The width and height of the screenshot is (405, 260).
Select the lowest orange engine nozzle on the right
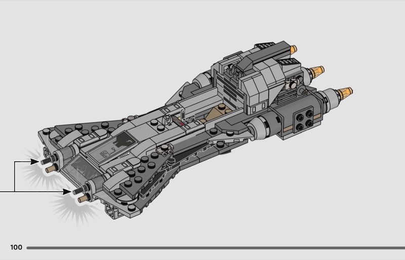346,92
